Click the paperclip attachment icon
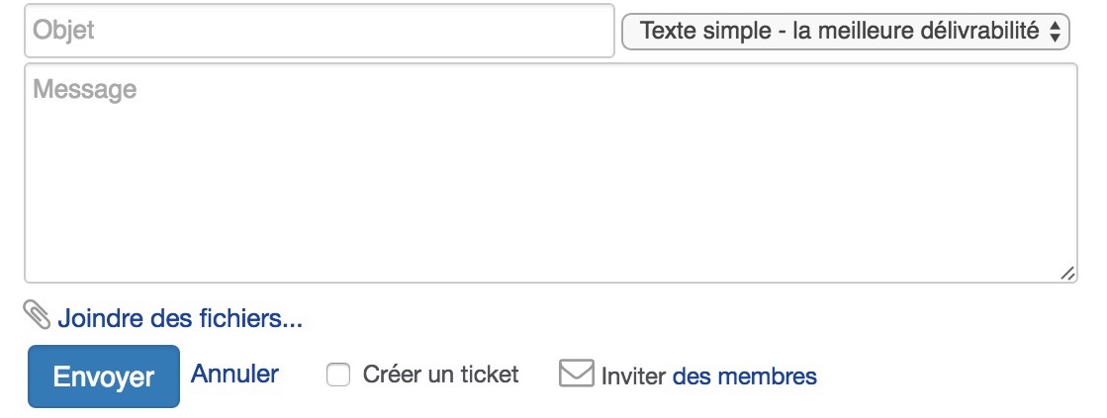Screen dimensions: 1107x418 point(37,314)
